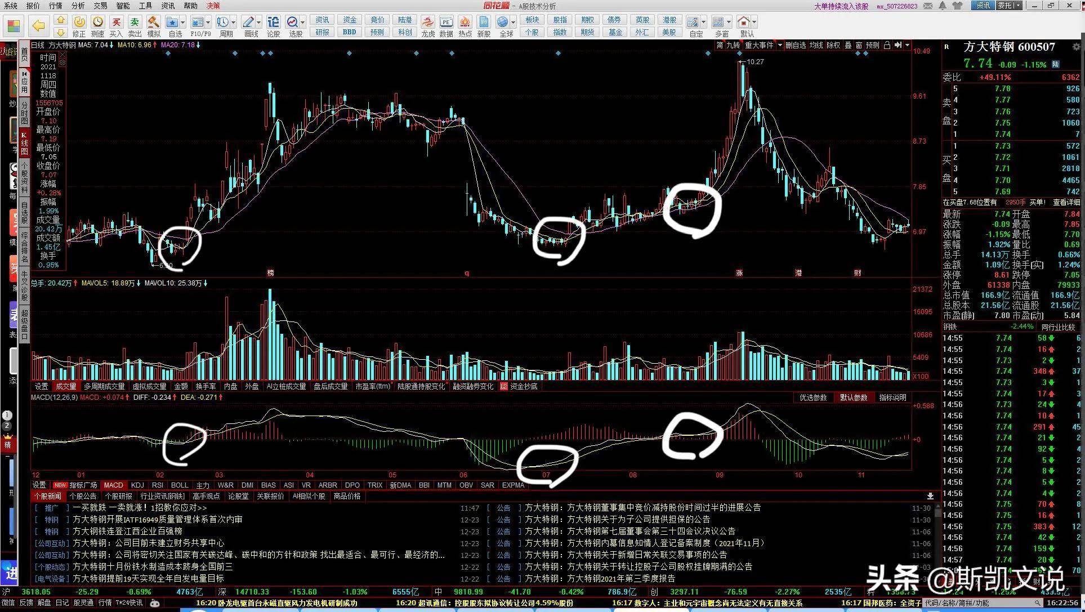Expand the F10/F9 dropdown arrow
This screenshot has width=1085, height=612.
point(208,23)
